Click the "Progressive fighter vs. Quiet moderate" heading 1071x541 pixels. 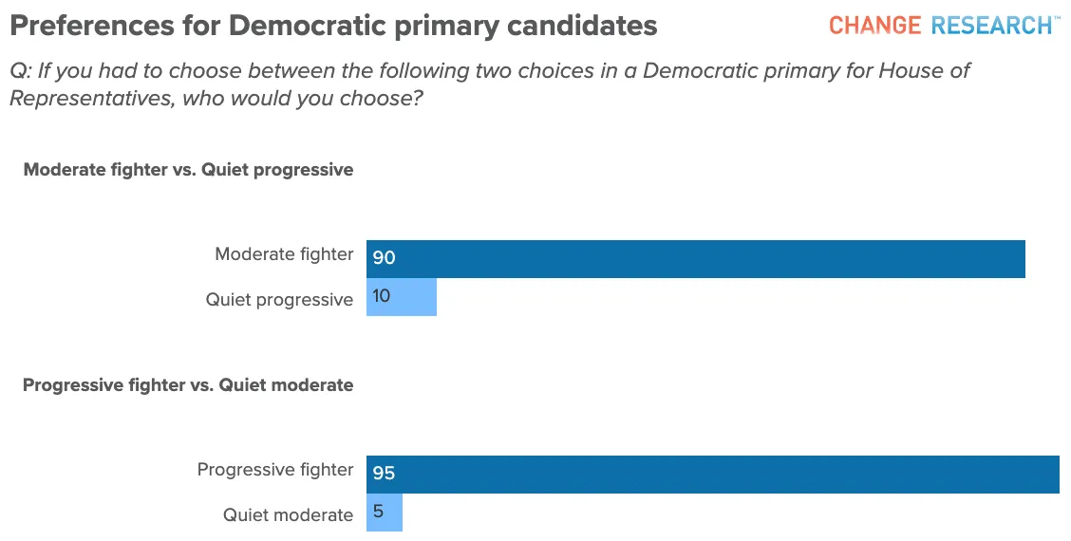pyautogui.click(x=188, y=385)
